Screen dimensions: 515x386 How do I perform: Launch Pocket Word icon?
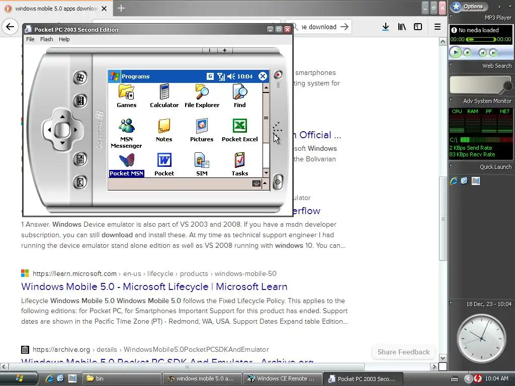coord(164,165)
